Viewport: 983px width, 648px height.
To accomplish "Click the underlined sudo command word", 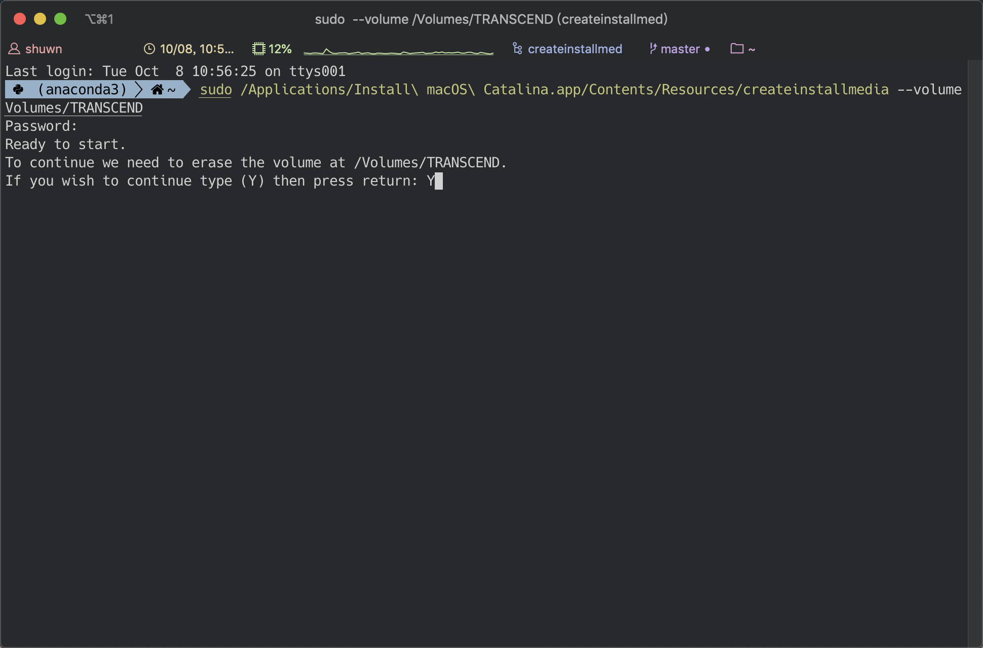I will pos(216,90).
